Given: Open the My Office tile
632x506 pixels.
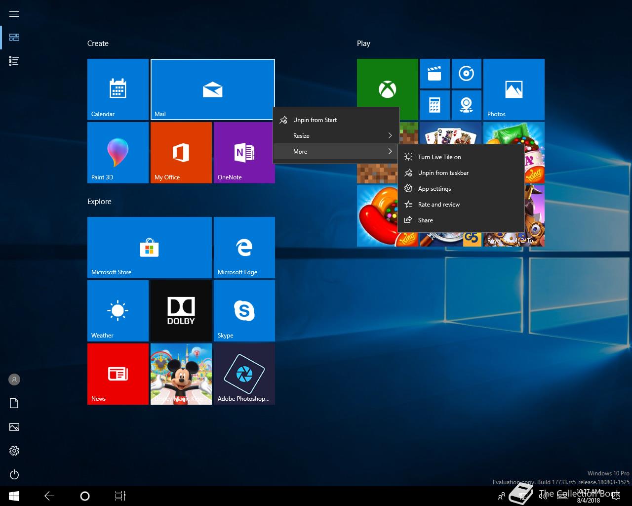Looking at the screenshot, I should [181, 153].
